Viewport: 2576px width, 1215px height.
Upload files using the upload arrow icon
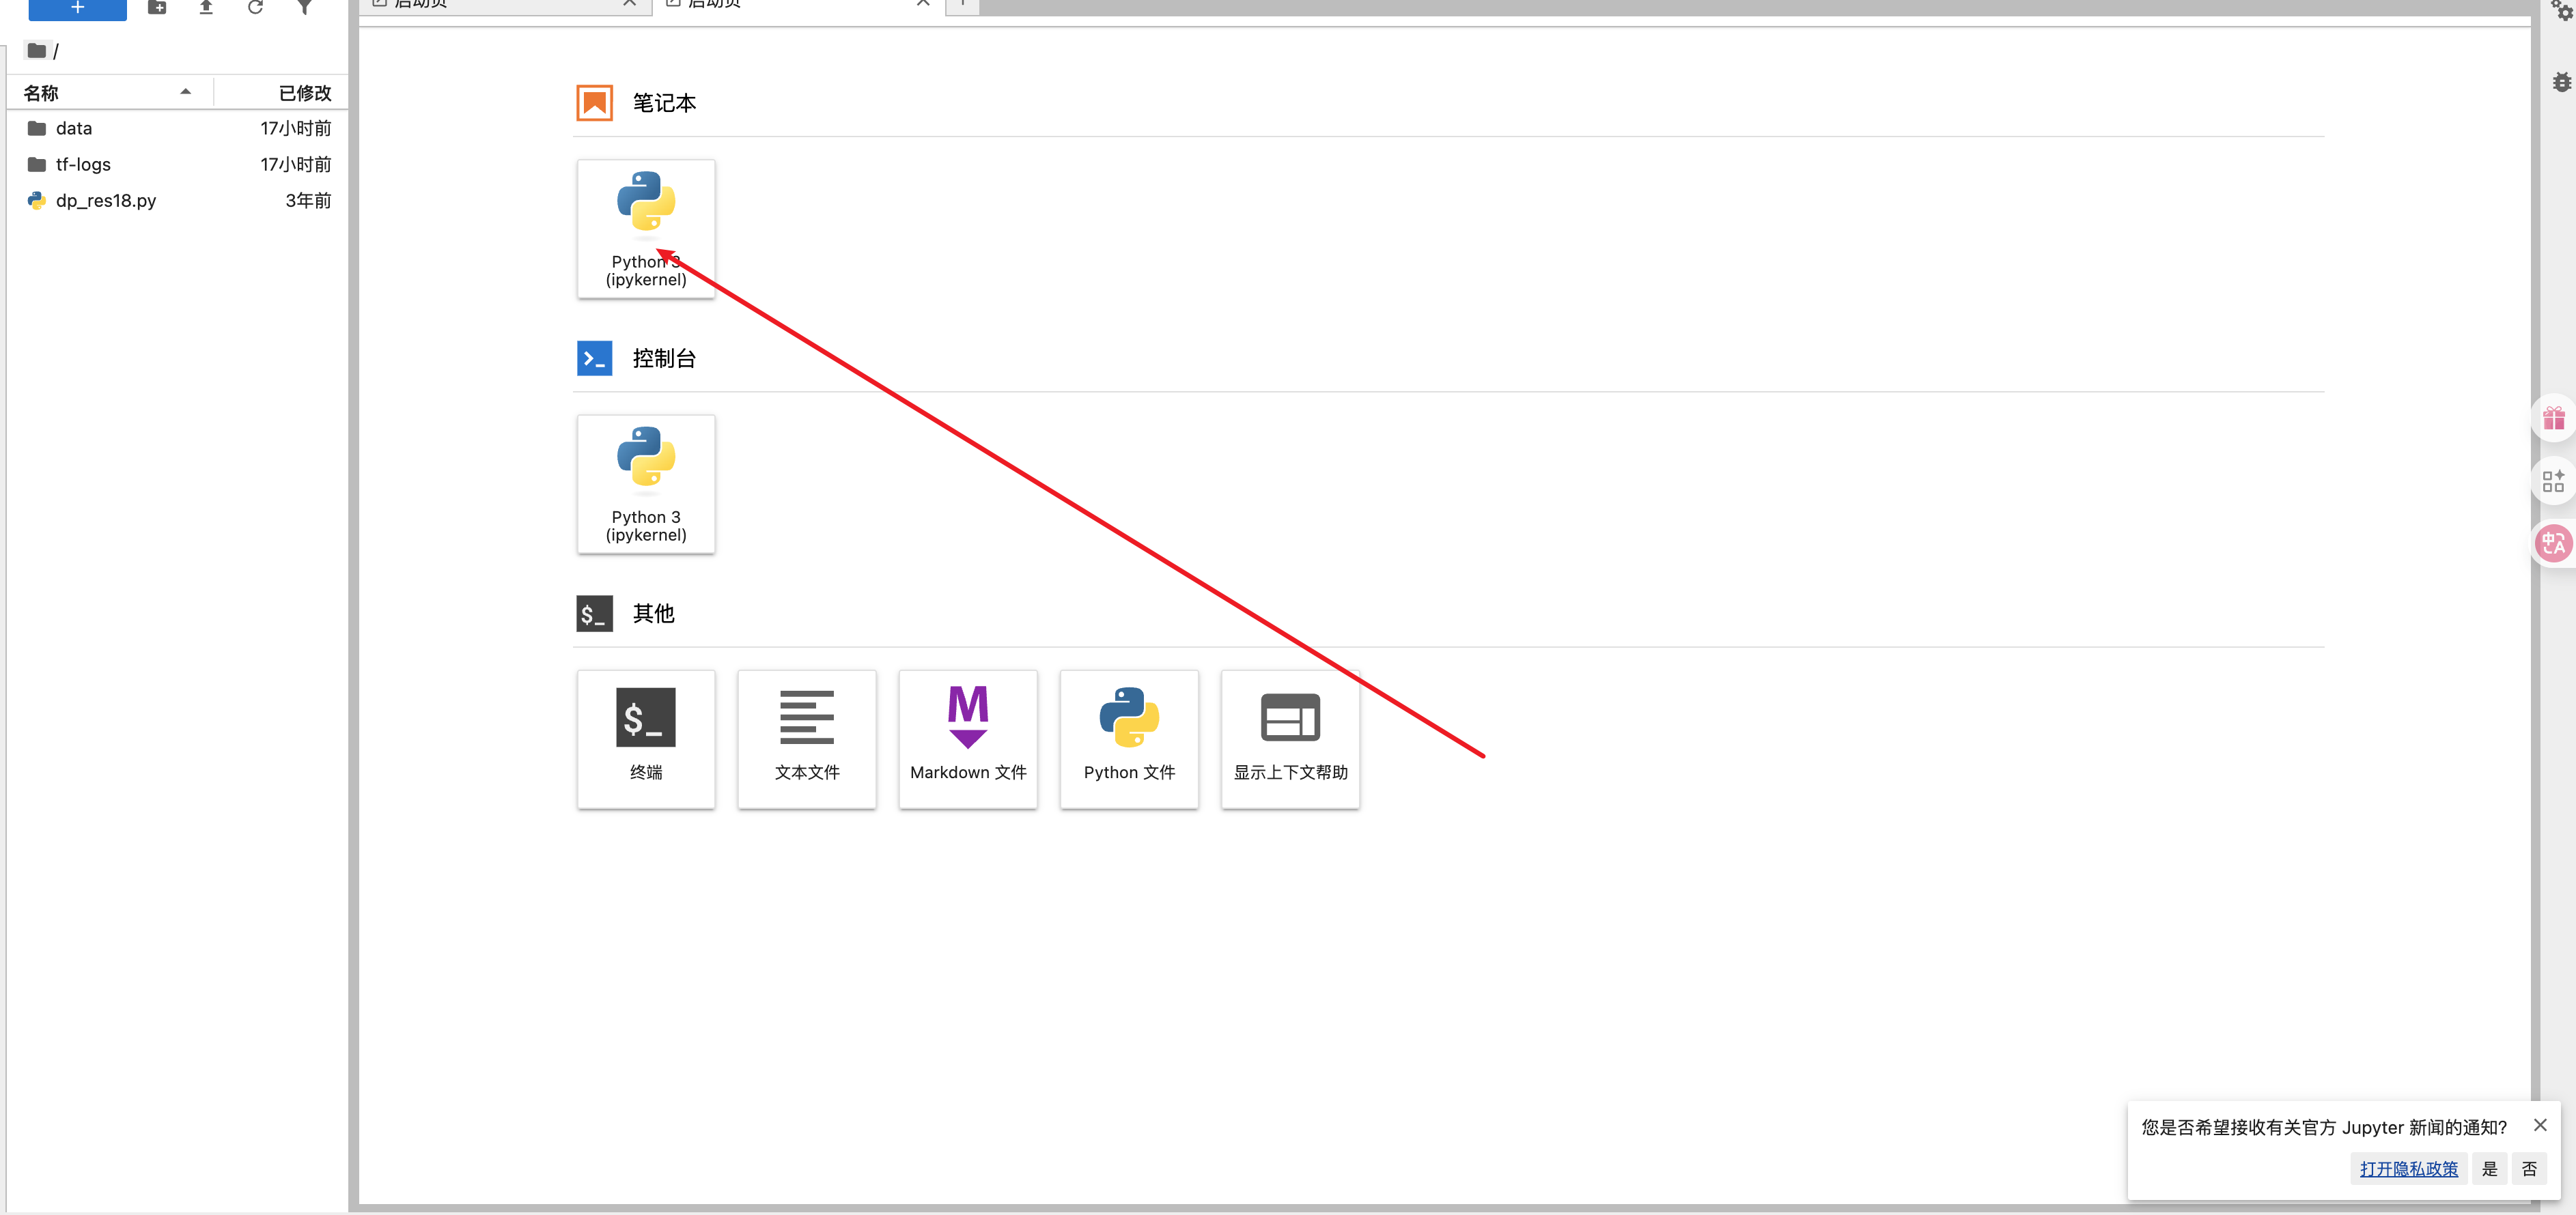(x=205, y=7)
